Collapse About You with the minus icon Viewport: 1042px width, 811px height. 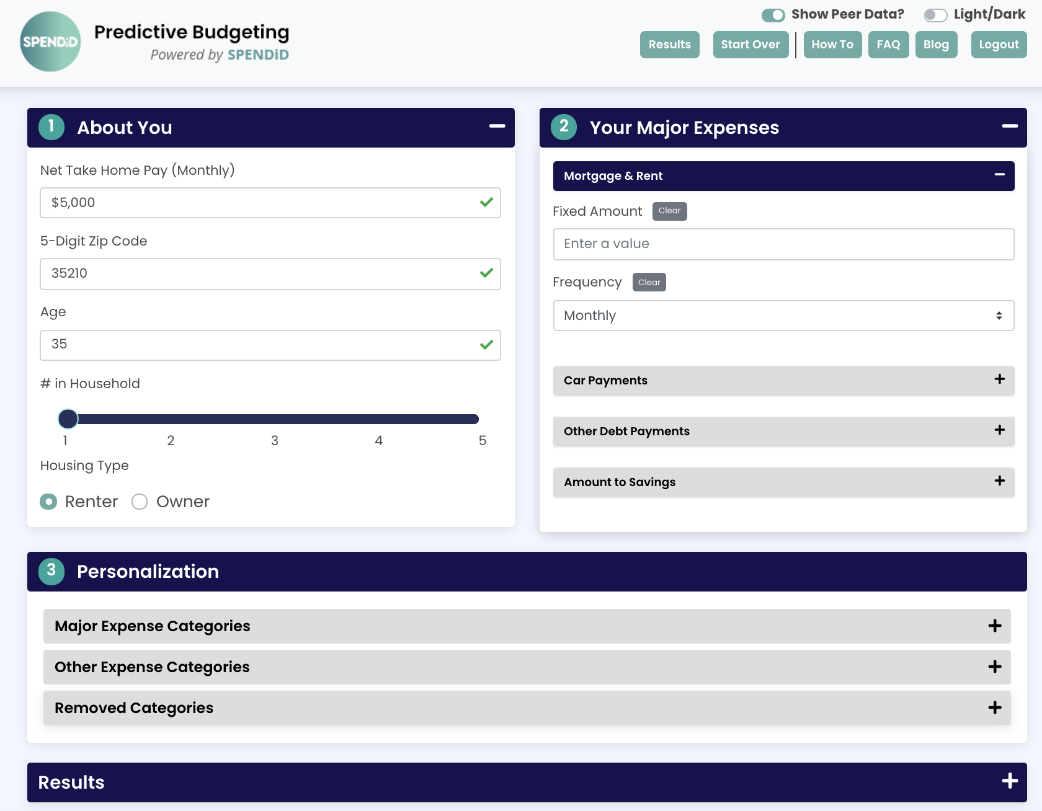click(497, 126)
